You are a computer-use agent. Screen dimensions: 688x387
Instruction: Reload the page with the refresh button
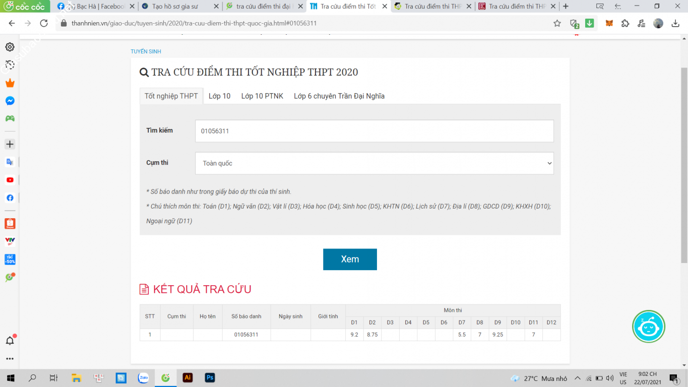pos(44,23)
